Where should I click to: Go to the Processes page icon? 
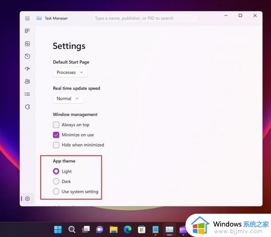(x=27, y=31)
